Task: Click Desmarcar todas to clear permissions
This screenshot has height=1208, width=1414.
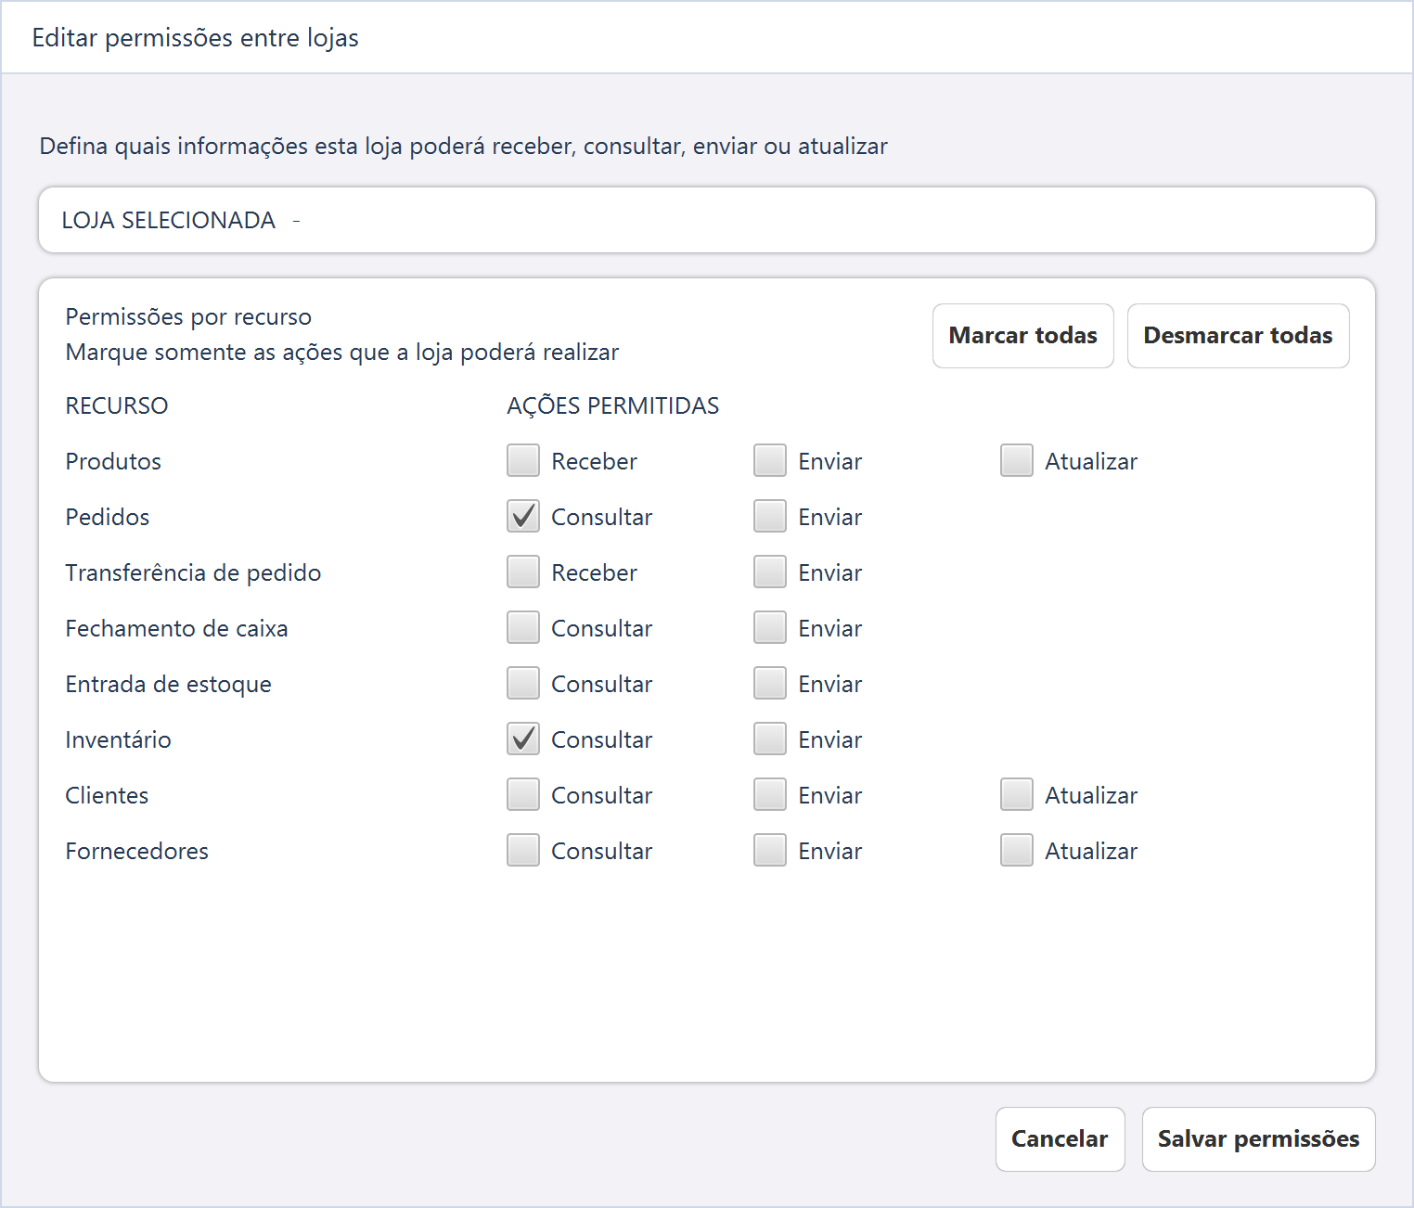Action: point(1238,336)
